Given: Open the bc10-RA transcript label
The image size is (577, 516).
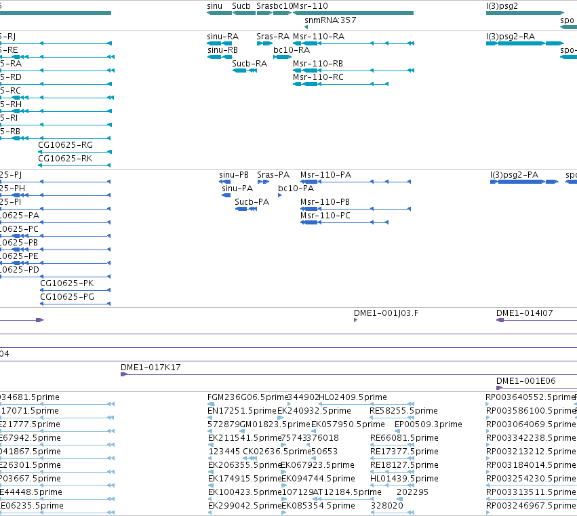Looking at the screenshot, I should 292,50.
